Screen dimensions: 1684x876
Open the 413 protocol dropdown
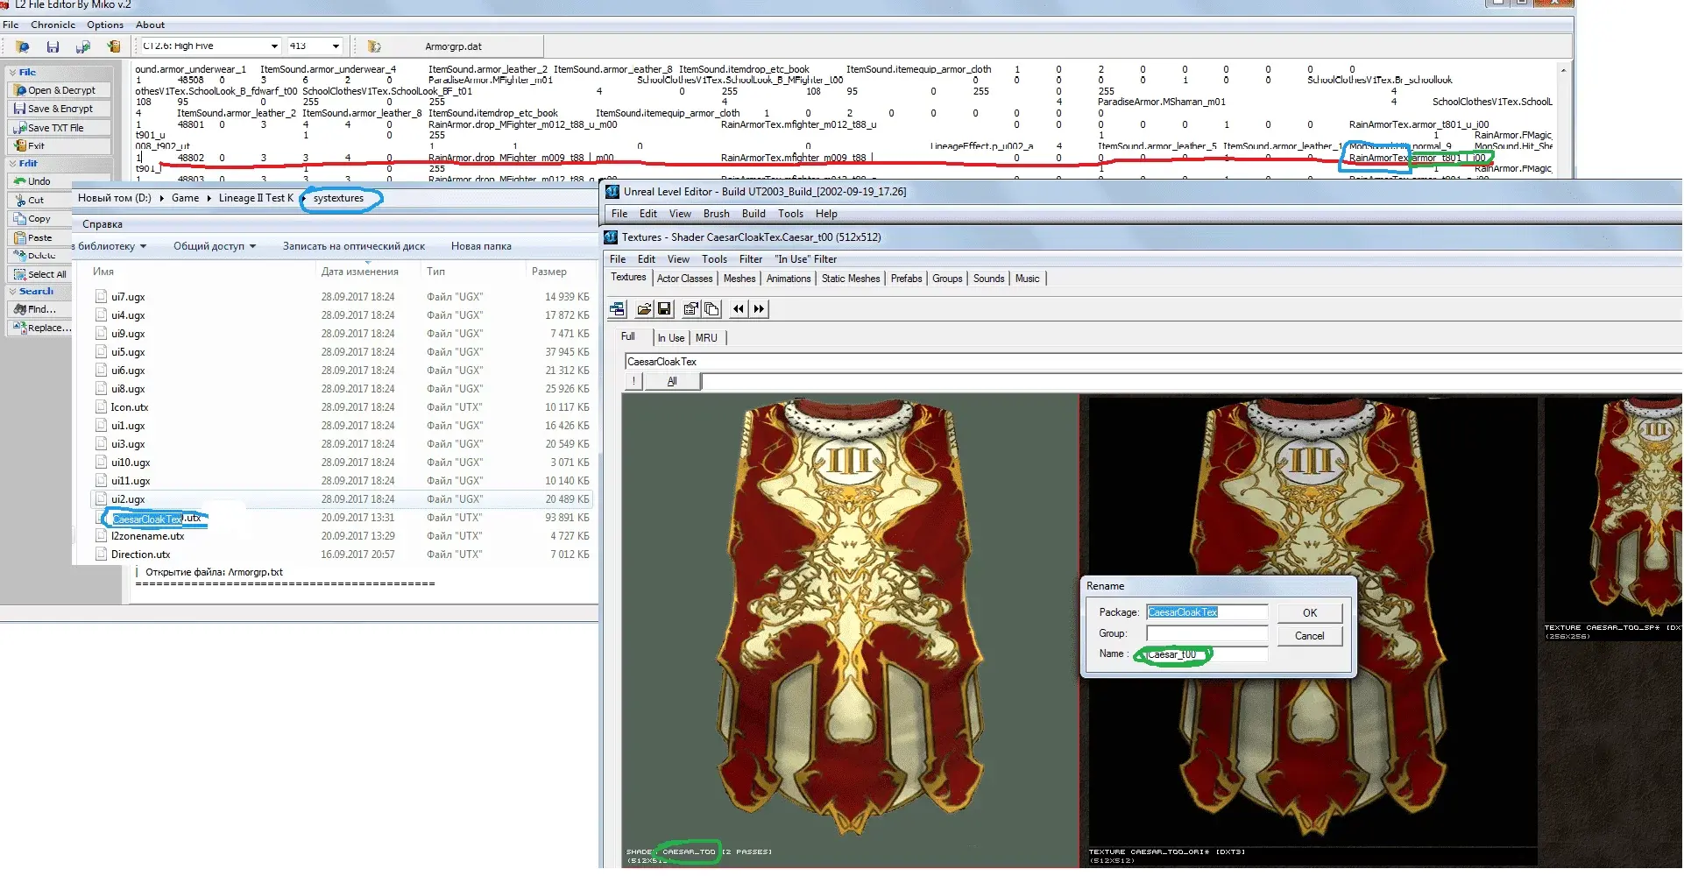[x=336, y=46]
